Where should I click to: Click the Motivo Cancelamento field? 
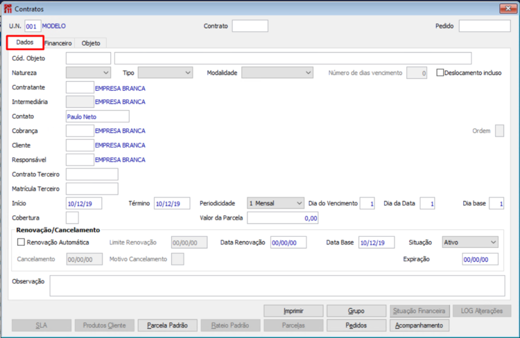(x=177, y=259)
